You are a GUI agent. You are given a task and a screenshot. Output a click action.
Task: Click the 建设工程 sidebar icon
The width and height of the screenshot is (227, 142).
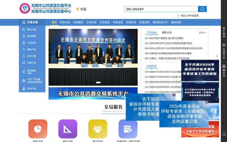coord(24,30)
